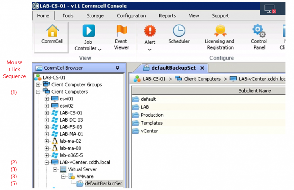Open the Support ribbon tab
Image resolution: width=294 pixels, height=190 pixels.
pyautogui.click(x=220, y=16)
